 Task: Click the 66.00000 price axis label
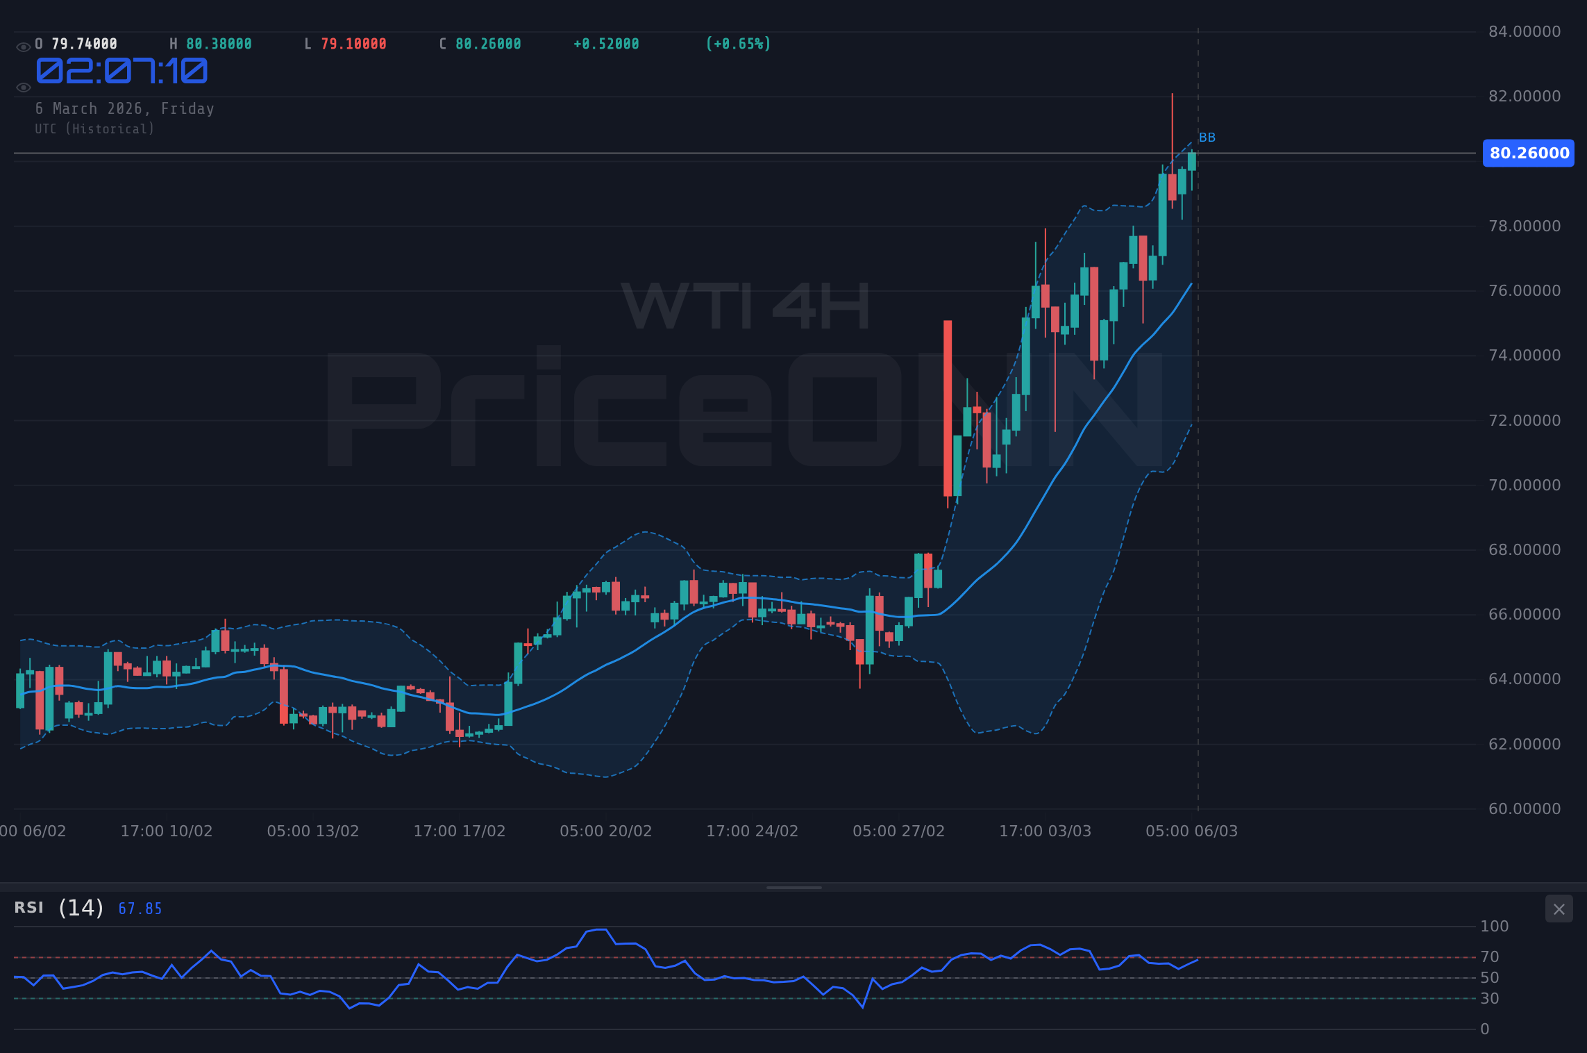[x=1525, y=615]
